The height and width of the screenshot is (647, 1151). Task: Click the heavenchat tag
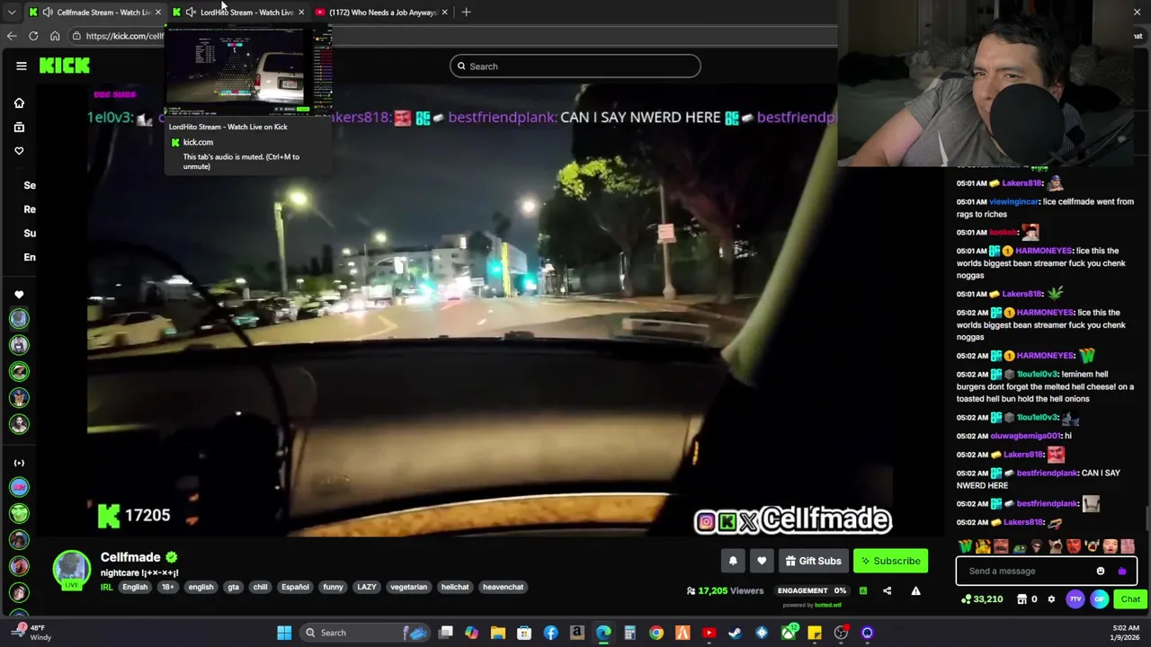click(503, 587)
